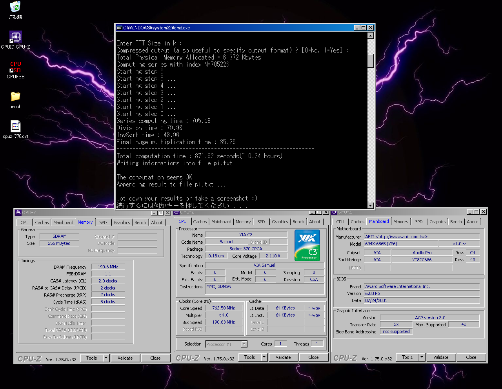This screenshot has width=502, height=389.
Task: Open the Recycle Bin desktop icon
Action: pos(15,7)
